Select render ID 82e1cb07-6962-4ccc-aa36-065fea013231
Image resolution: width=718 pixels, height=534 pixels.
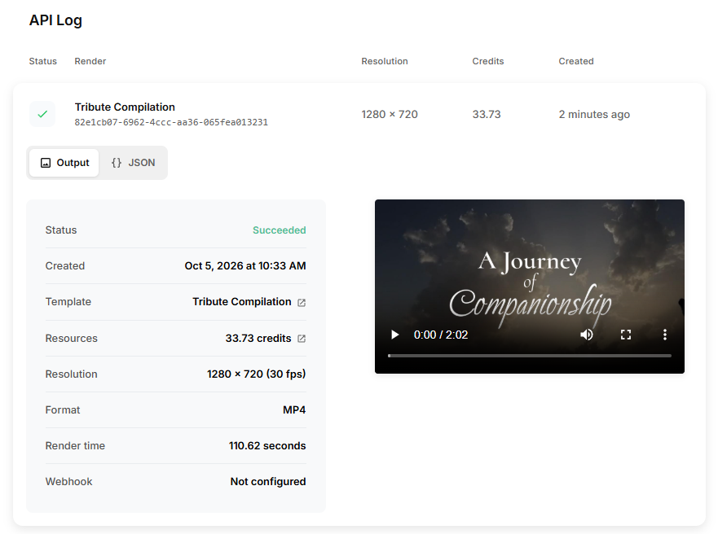click(171, 123)
